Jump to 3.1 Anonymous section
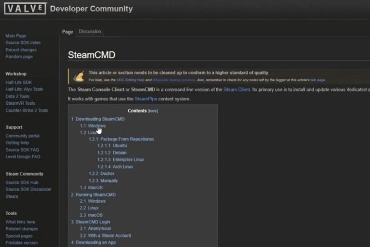 coord(95,229)
